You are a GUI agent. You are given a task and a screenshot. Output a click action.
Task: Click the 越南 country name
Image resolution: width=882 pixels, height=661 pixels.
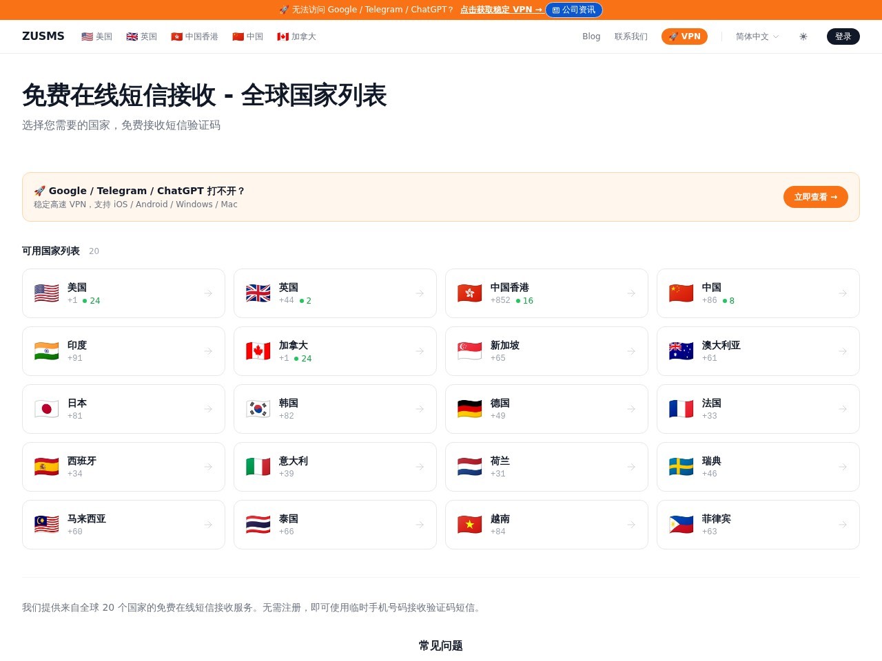500,518
